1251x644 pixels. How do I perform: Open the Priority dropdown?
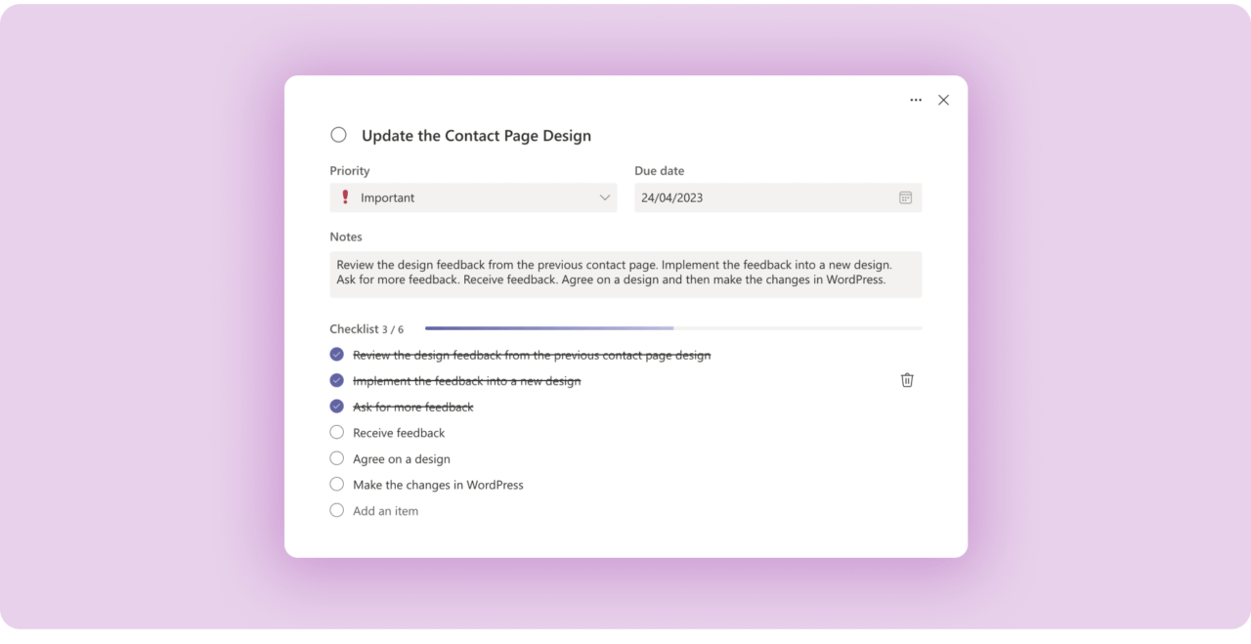coord(473,197)
